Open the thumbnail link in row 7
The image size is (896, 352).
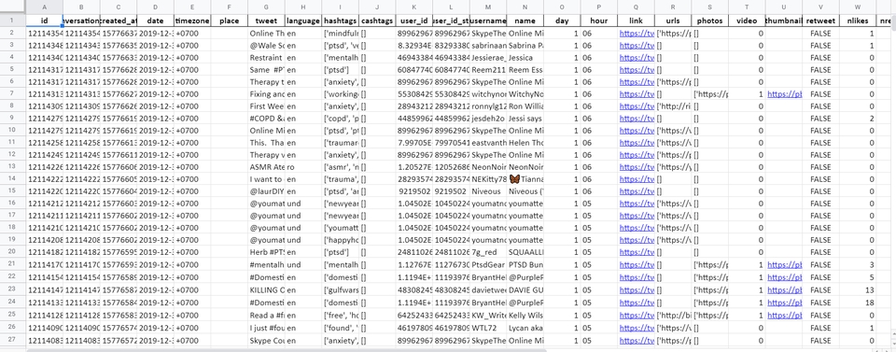coord(785,94)
